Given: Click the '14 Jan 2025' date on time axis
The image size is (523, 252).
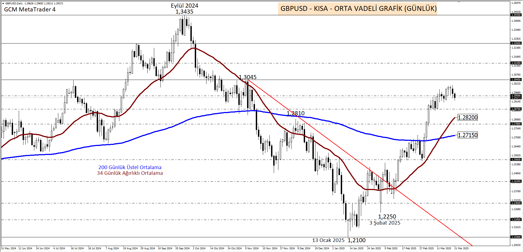Looking at the screenshot, I should [357, 248].
